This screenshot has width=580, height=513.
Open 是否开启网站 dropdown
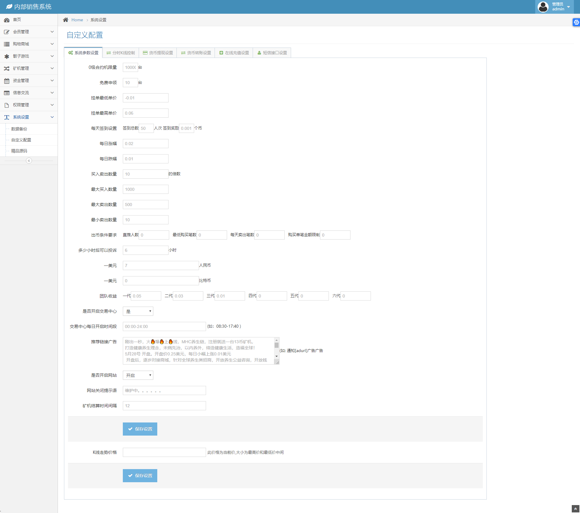(x=138, y=375)
